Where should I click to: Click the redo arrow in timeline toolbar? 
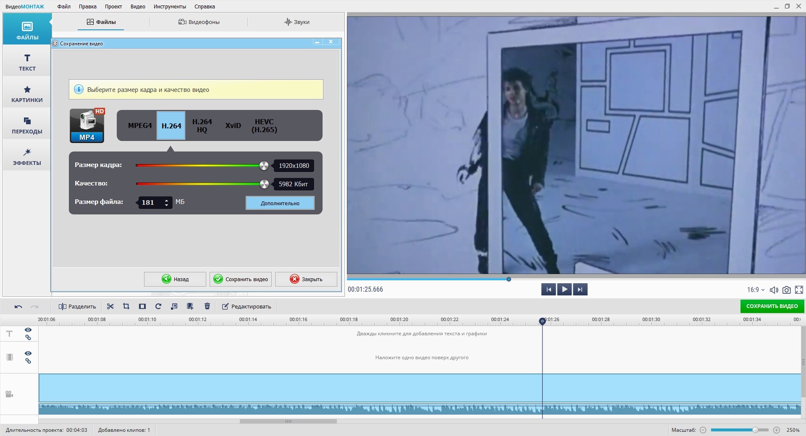click(x=35, y=307)
